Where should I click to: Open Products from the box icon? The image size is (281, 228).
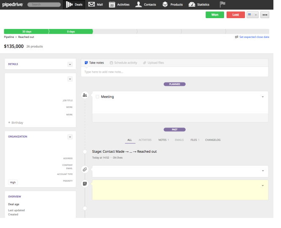click(x=165, y=5)
